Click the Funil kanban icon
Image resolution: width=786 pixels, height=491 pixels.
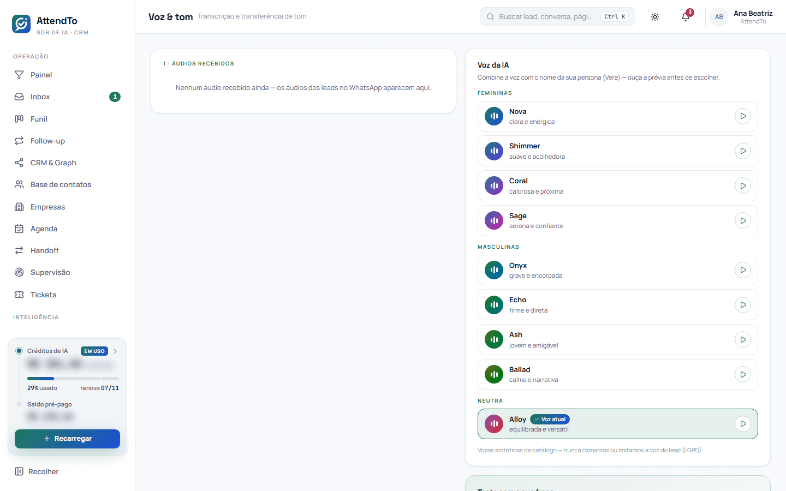point(19,119)
